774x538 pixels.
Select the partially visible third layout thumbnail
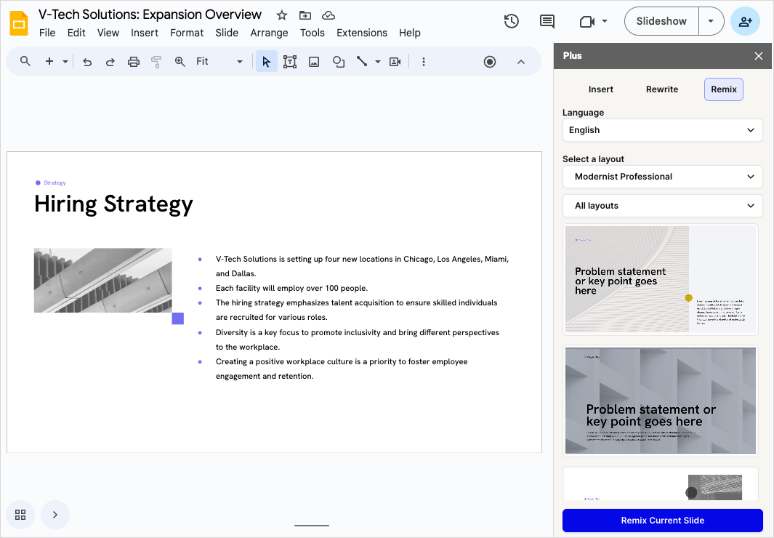(x=661, y=485)
